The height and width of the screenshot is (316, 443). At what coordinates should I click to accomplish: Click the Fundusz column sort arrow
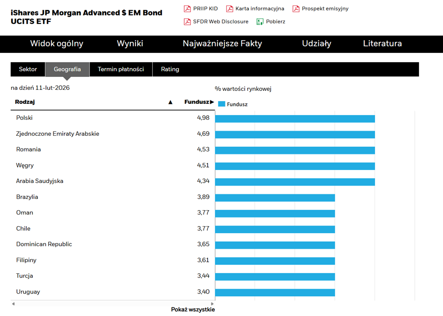click(x=212, y=102)
